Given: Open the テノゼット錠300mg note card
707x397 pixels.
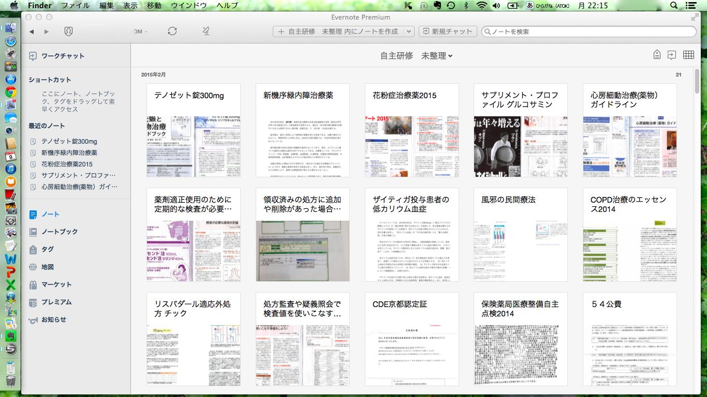Looking at the screenshot, I should [x=194, y=130].
